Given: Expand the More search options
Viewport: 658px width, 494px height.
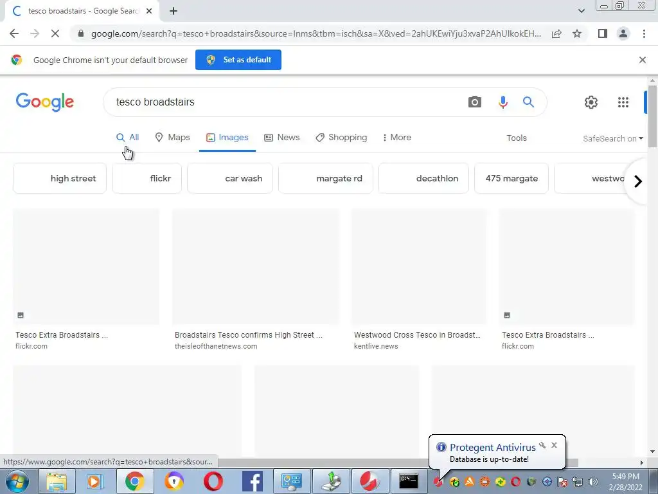Looking at the screenshot, I should [x=397, y=138].
